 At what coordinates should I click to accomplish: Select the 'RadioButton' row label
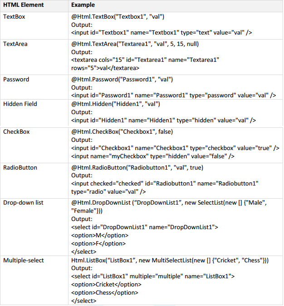tap(20, 168)
